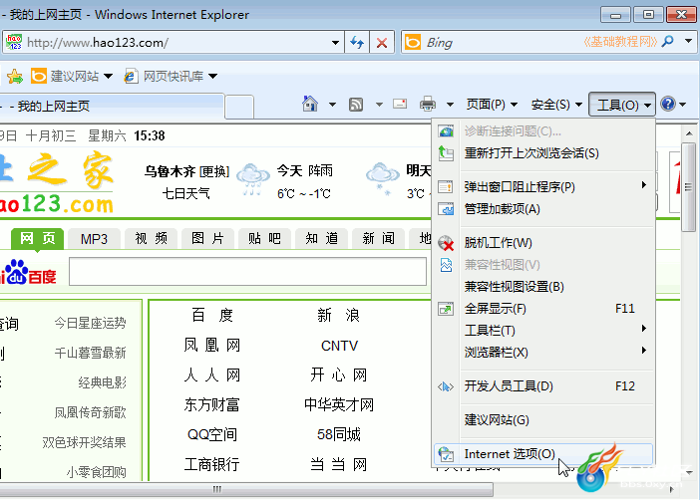Screen dimensions: 700x500
Task: Select 管理加载项(A) menu item
Action: 542,209
